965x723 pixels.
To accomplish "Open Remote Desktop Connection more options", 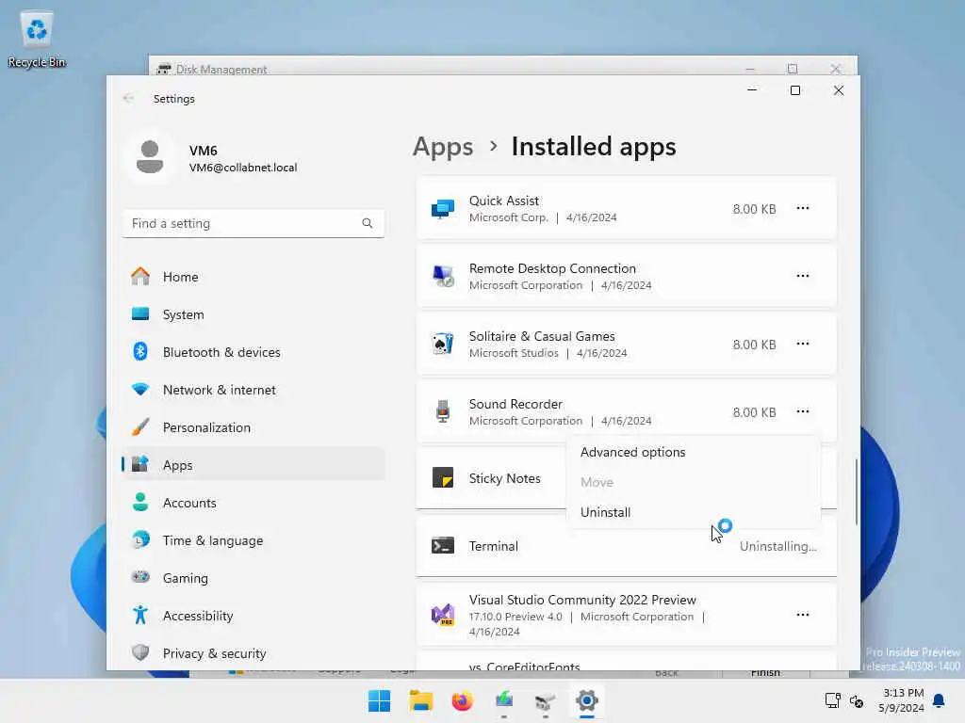I will point(803,276).
